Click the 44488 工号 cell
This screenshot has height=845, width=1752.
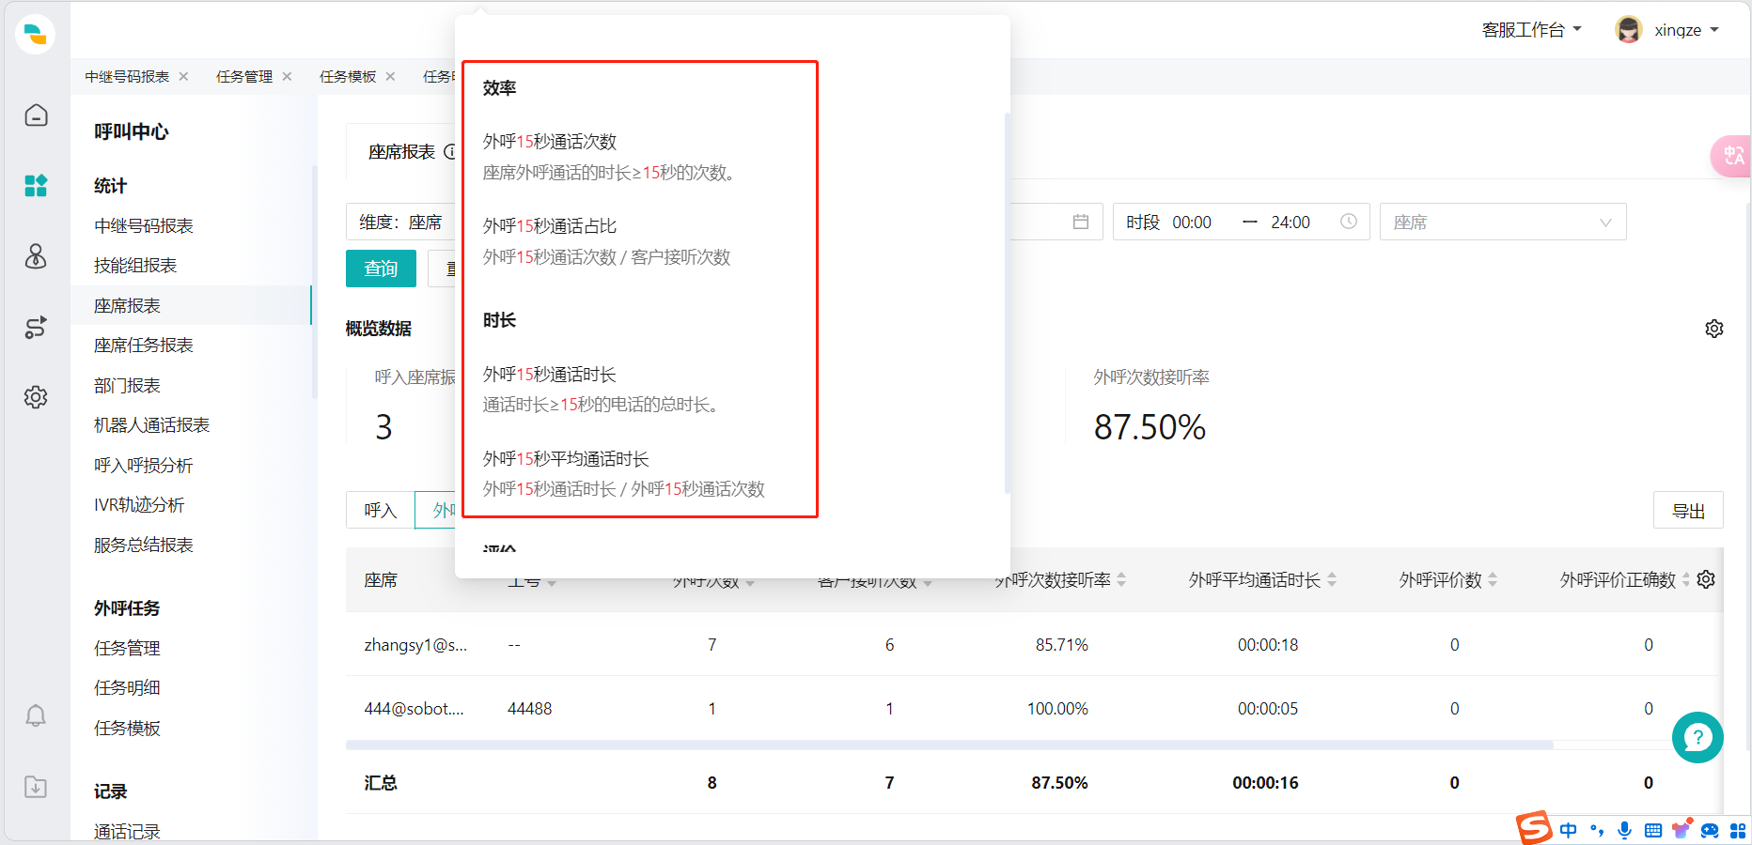(x=529, y=709)
